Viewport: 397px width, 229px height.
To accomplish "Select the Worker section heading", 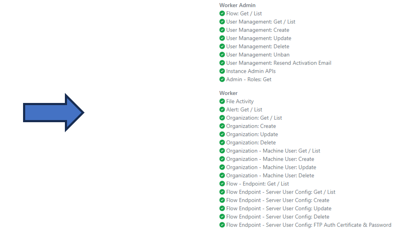I will 228,93.
